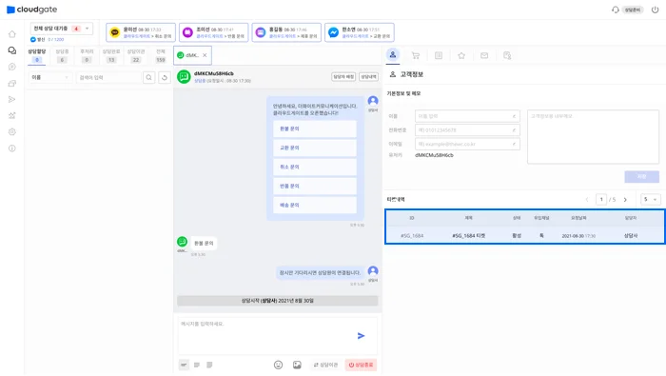Attach an image to the message
The width and height of the screenshot is (666, 376).
click(297, 365)
